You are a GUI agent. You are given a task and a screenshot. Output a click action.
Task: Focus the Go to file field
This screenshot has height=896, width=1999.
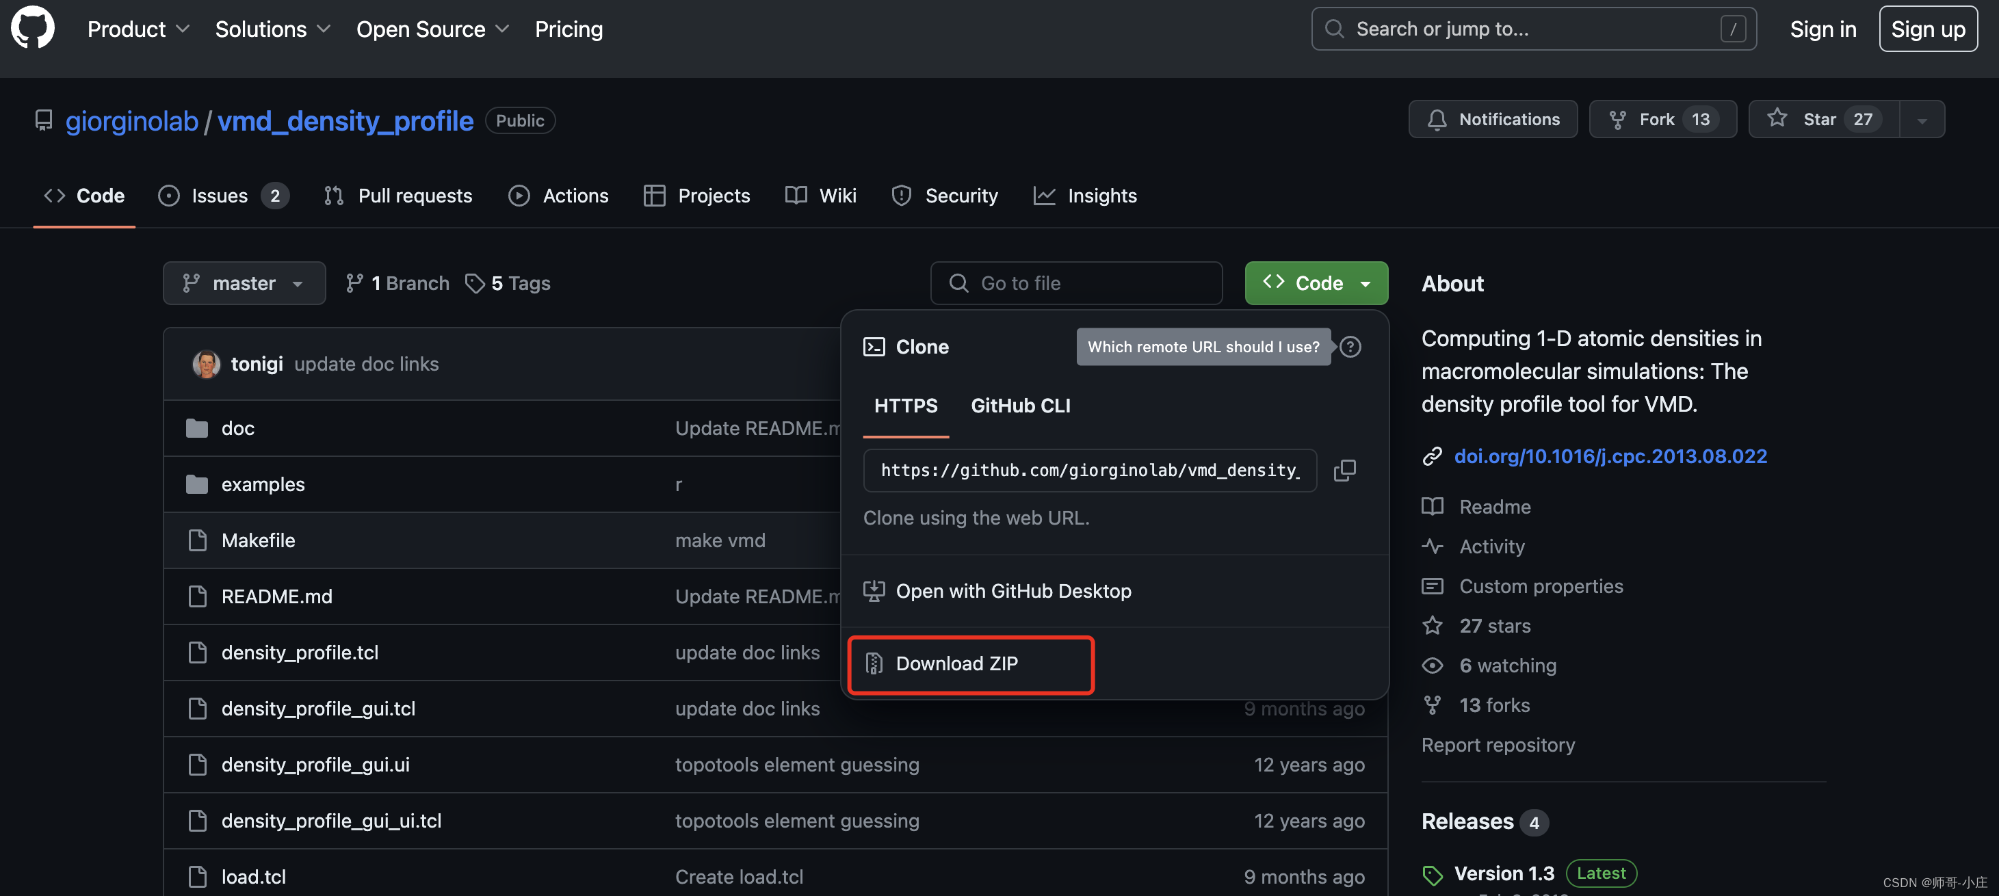point(1076,283)
